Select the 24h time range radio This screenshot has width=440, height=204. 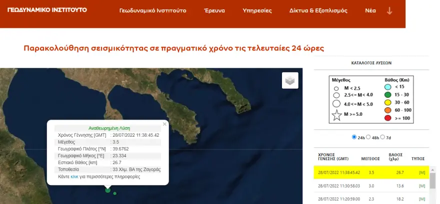355,137
